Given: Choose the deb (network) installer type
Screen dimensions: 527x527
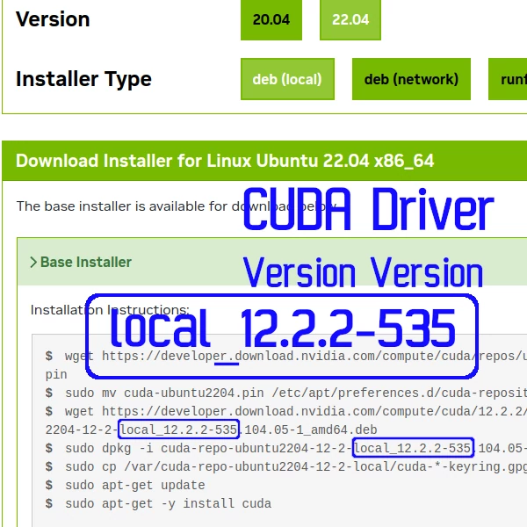Looking at the screenshot, I should [411, 79].
